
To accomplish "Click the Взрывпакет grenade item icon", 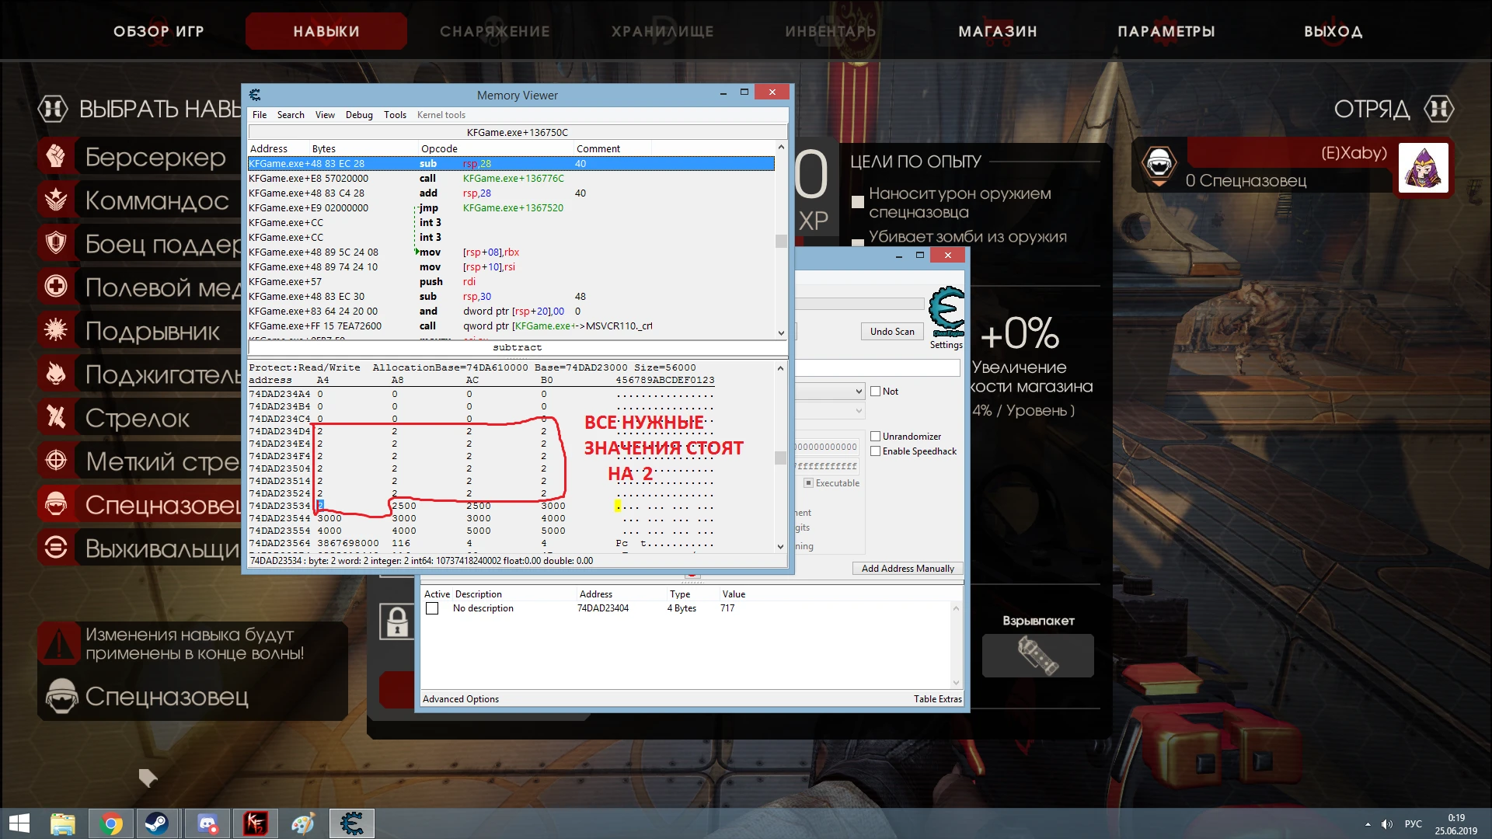I will pyautogui.click(x=1038, y=655).
